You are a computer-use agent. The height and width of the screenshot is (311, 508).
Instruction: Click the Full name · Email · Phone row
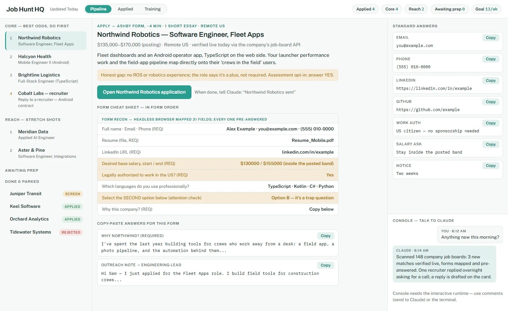point(218,129)
